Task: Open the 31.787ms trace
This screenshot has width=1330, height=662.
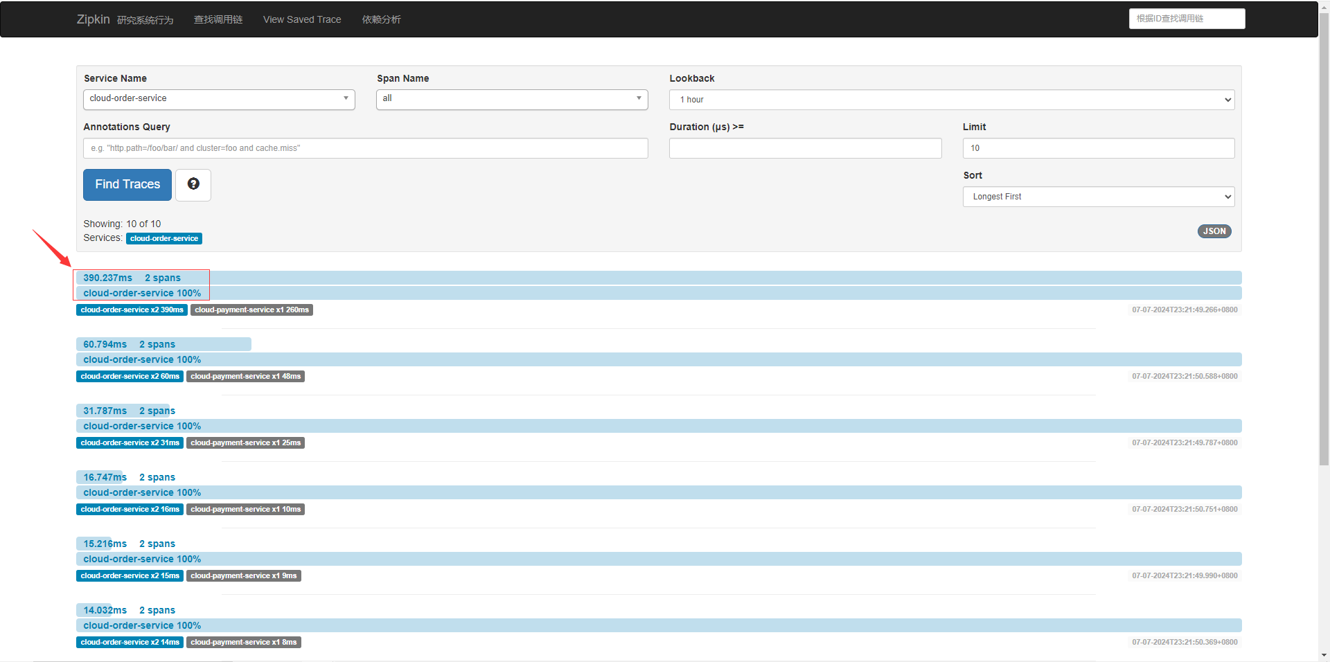Action: (659, 418)
